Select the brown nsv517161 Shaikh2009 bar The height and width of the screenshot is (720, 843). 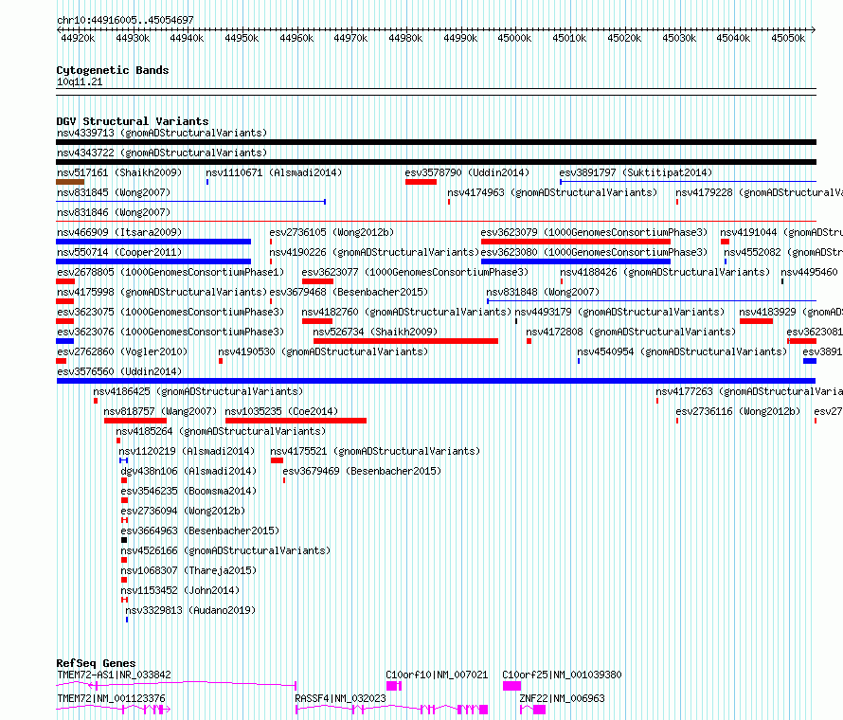point(70,182)
